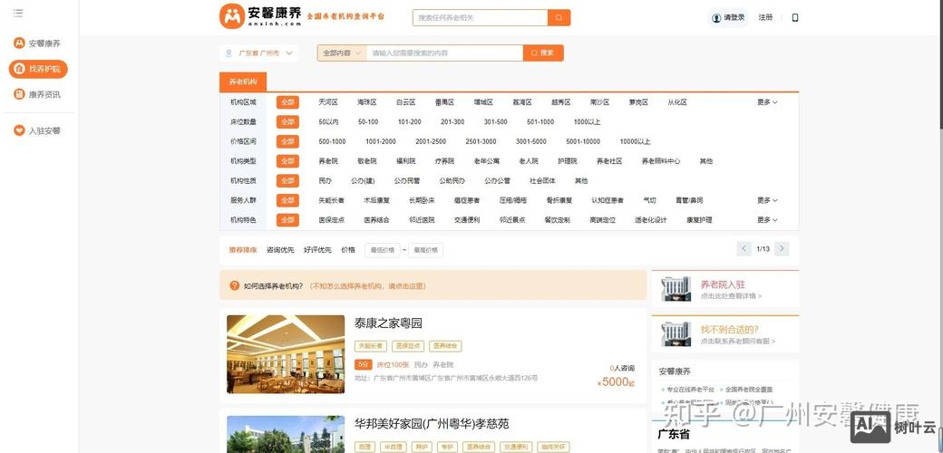Viewport: 943px width, 453px height.
Task: Click building image beside 找不到合适的
Action: click(676, 333)
